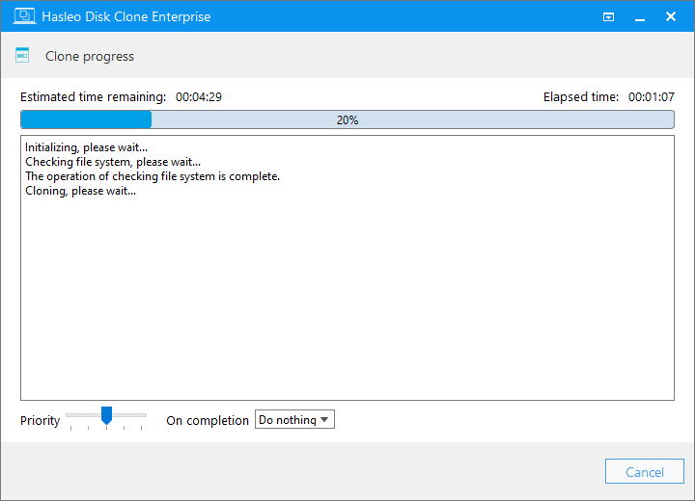Screen dimensions: 695x501
Task: Click the 'Estimated time remaining:' label
Action: point(93,97)
